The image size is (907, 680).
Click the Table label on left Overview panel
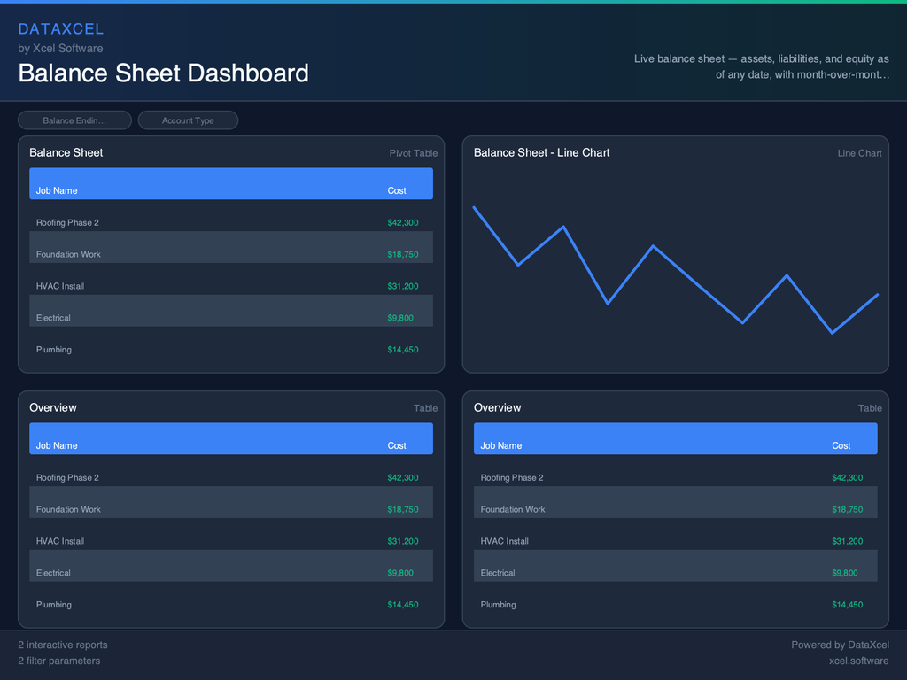425,408
